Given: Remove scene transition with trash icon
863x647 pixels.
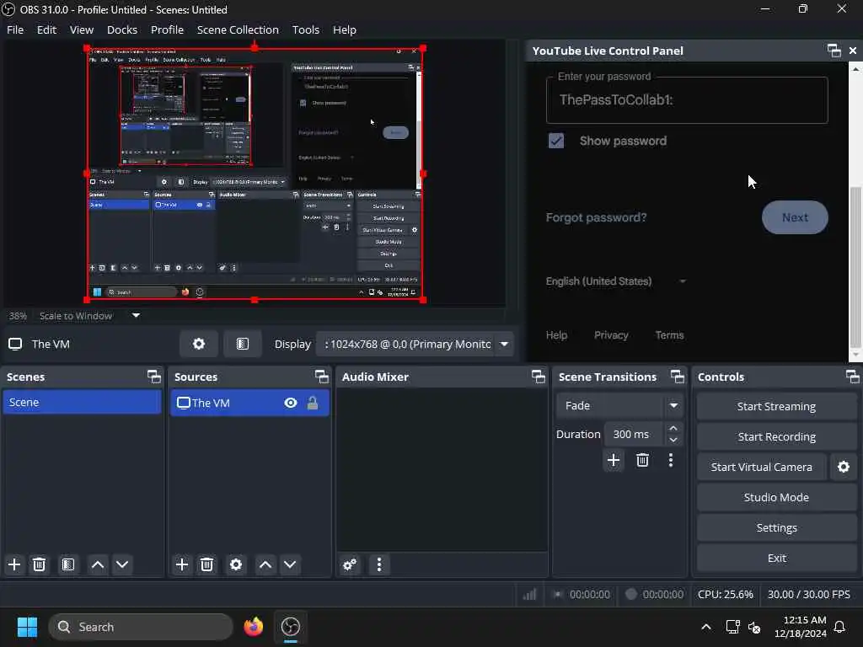Looking at the screenshot, I should click(x=642, y=460).
